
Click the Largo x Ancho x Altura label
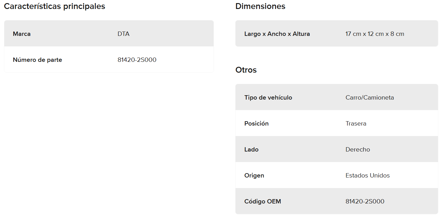pos(277,34)
